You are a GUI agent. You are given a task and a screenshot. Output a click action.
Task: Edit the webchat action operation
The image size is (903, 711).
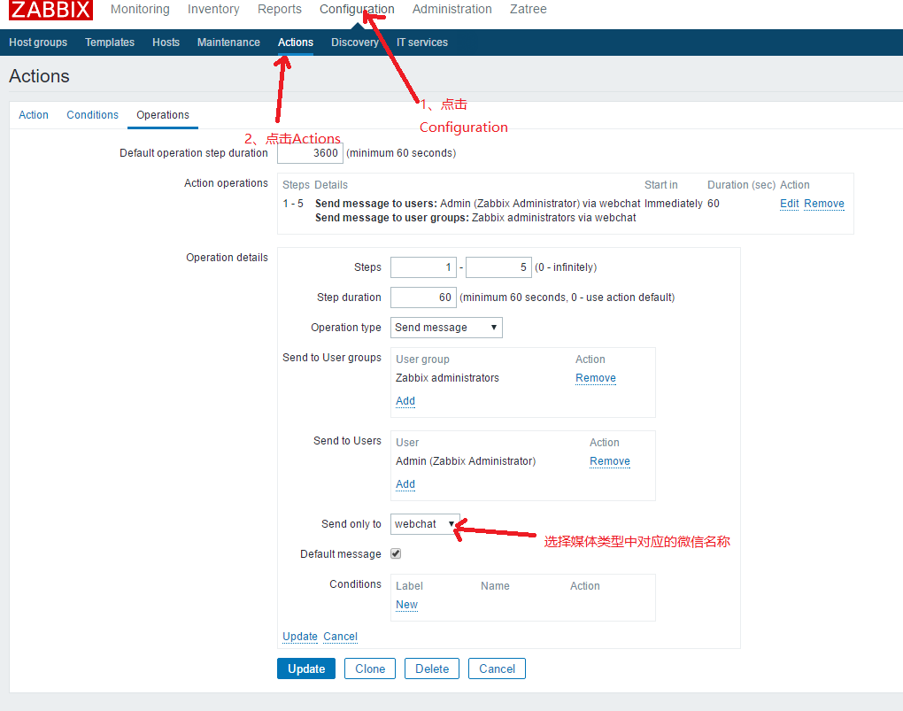pyautogui.click(x=789, y=204)
